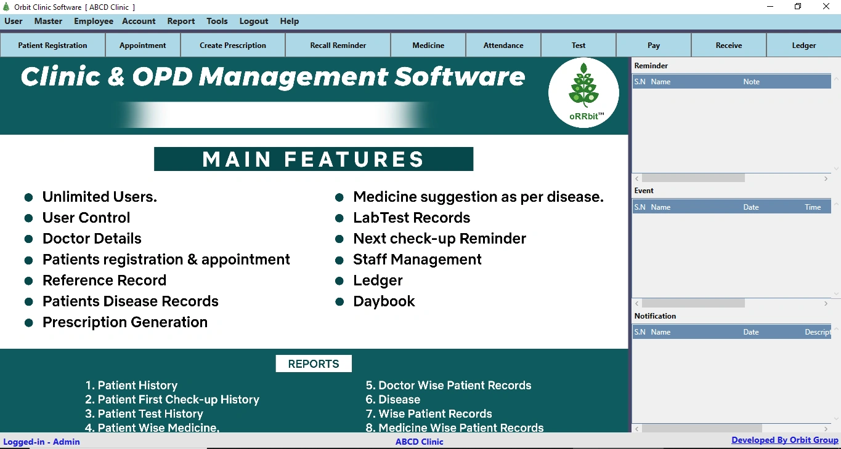
Task: Click Logout in the menu bar
Action: [x=254, y=21]
